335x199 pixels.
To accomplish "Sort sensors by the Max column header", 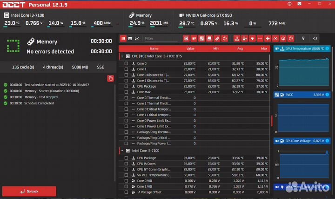I will tap(264, 48).
